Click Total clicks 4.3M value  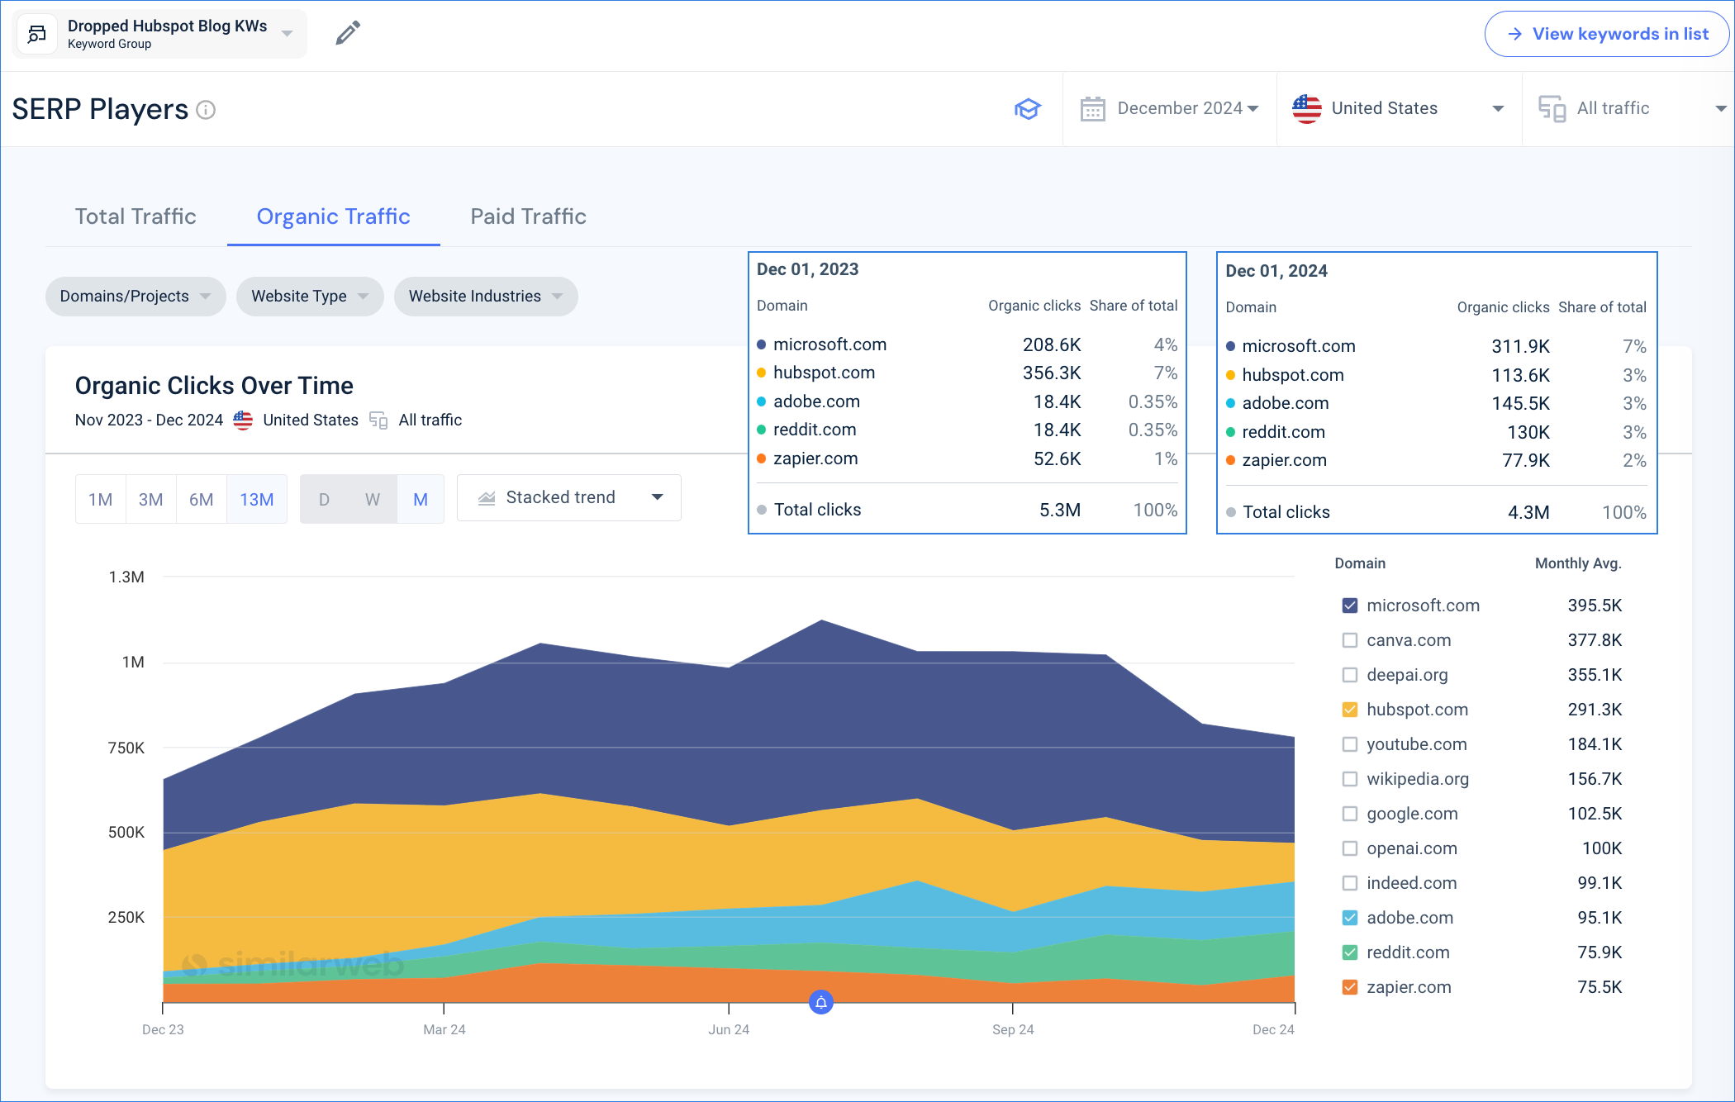click(x=1528, y=512)
